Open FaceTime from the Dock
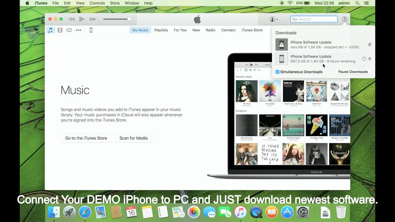 click(x=225, y=212)
